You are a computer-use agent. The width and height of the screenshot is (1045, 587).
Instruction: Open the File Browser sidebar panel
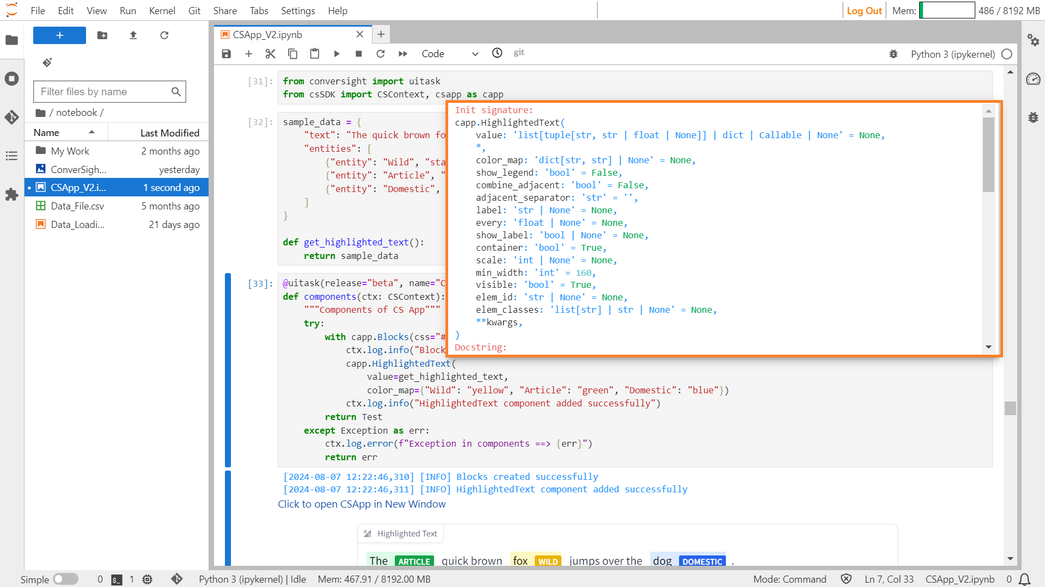[11, 40]
